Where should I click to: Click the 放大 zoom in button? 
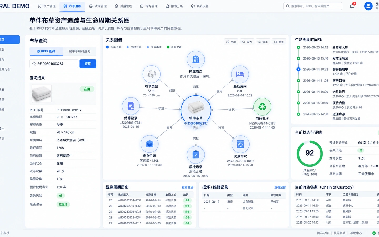coord(247,42)
